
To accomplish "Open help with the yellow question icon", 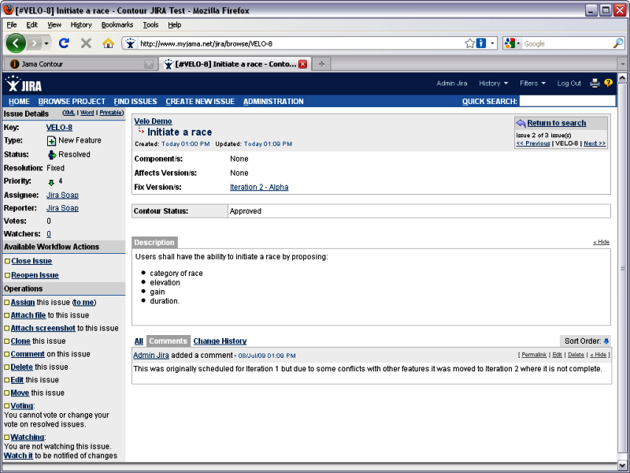I will click(x=608, y=84).
